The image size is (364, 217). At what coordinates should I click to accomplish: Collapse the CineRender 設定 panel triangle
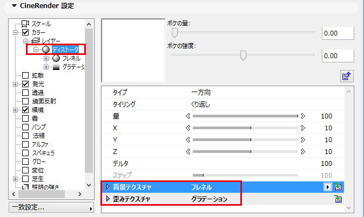pyautogui.click(x=15, y=5)
